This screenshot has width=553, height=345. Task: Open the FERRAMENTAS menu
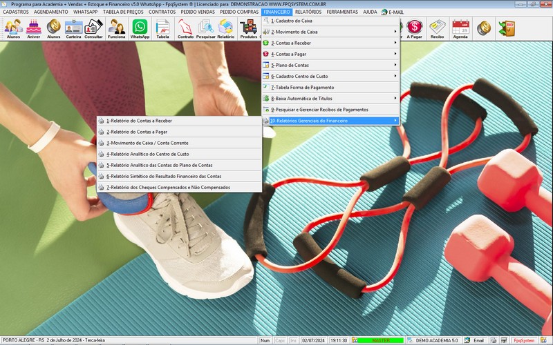click(x=342, y=12)
